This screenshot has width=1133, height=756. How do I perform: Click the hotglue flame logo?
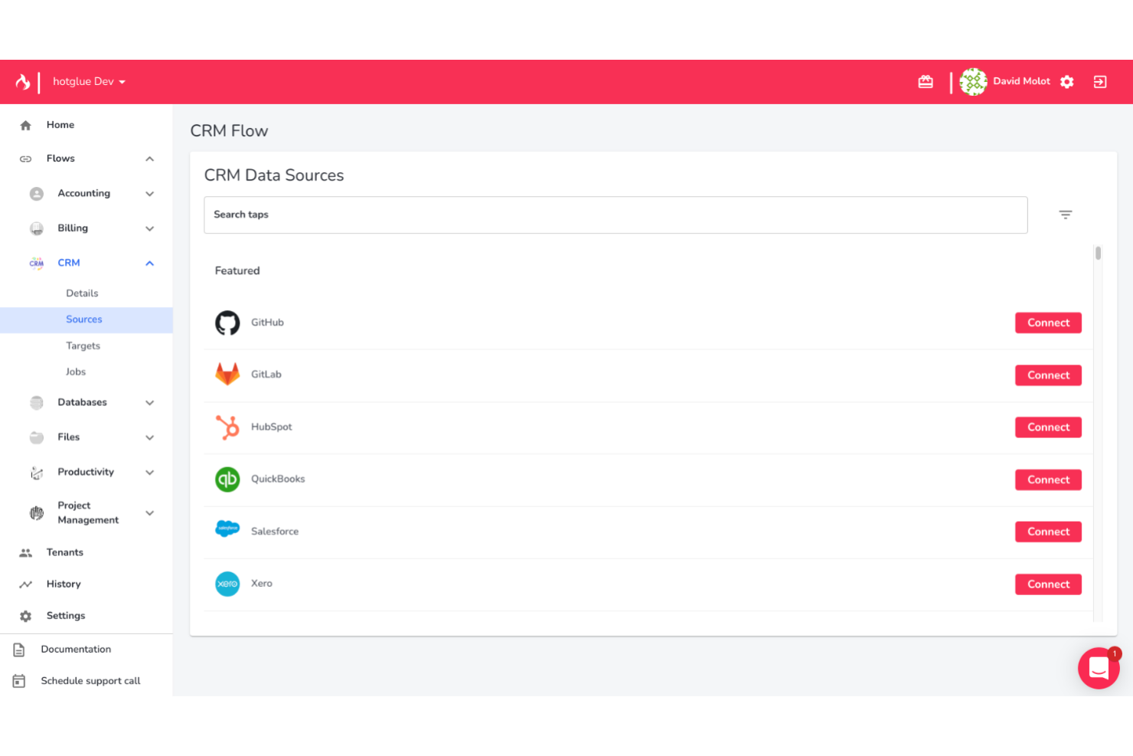click(22, 81)
